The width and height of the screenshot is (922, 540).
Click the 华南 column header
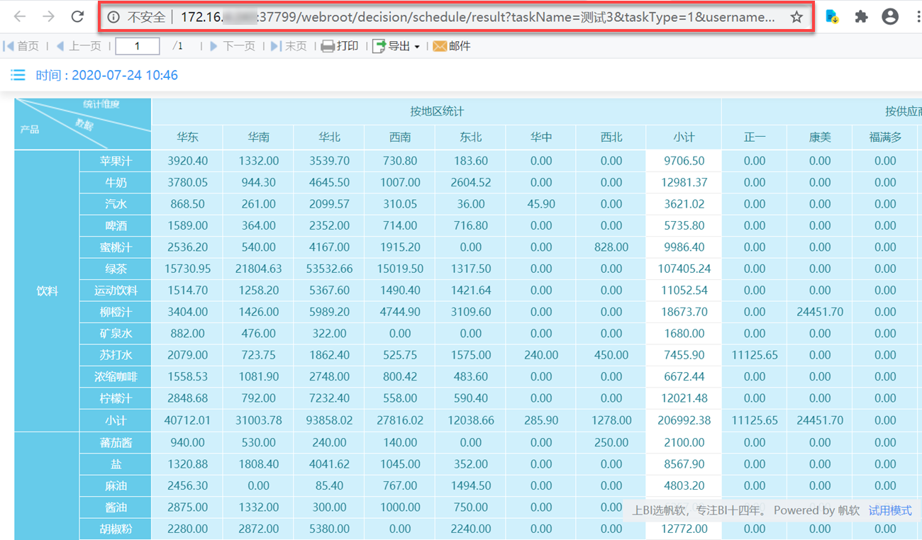(258, 137)
